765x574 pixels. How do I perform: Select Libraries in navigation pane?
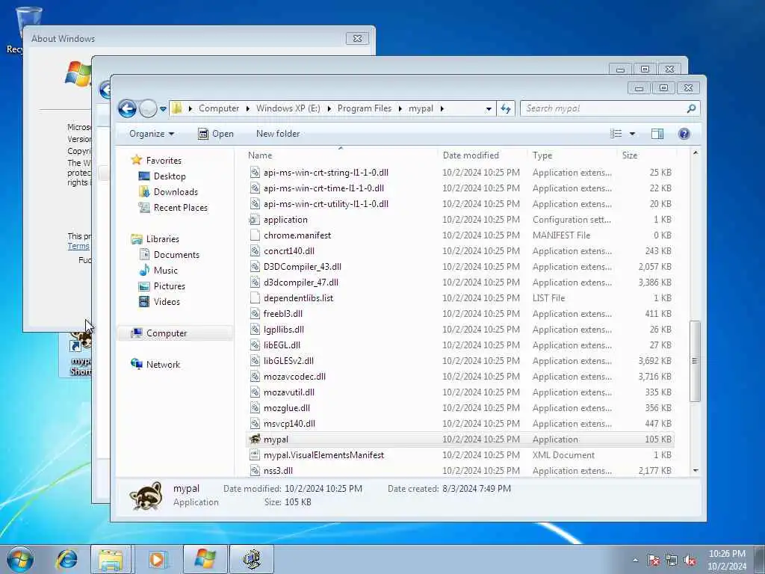point(162,239)
